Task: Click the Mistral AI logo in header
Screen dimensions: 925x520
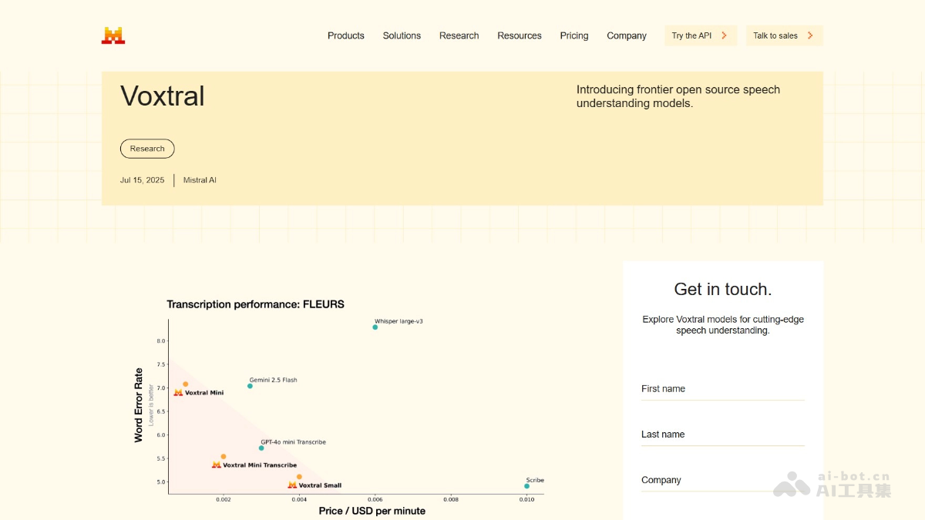Action: [x=113, y=35]
